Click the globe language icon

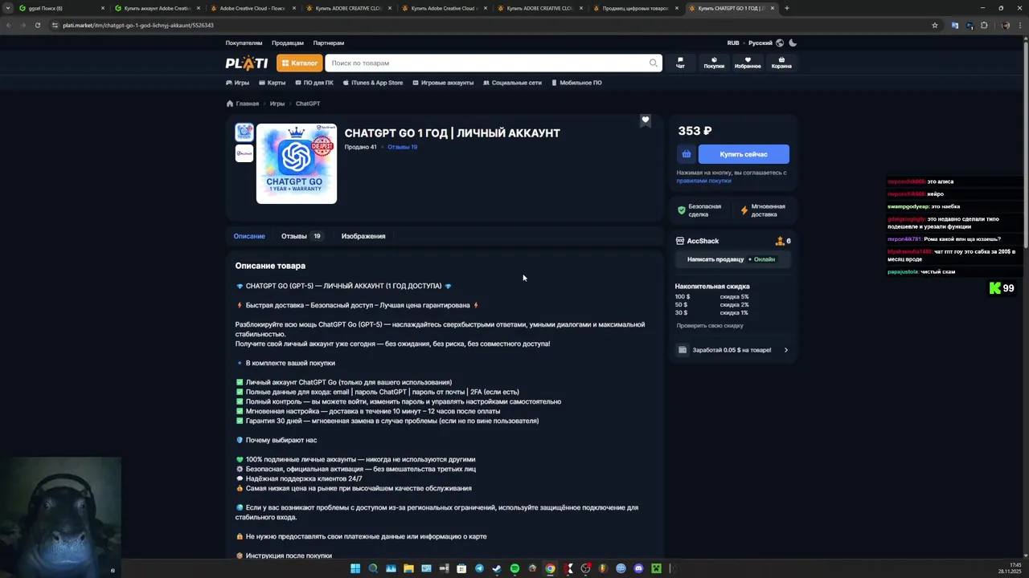click(779, 43)
